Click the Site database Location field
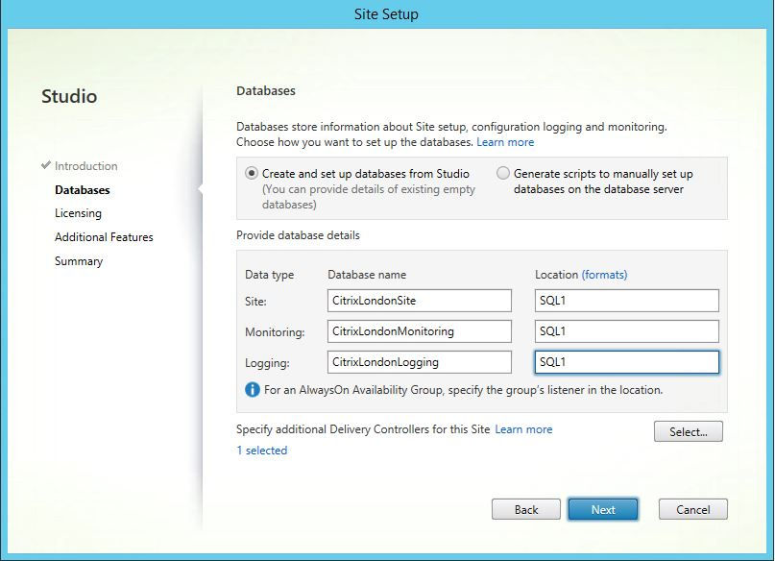This screenshot has height=561, width=775. click(x=627, y=301)
